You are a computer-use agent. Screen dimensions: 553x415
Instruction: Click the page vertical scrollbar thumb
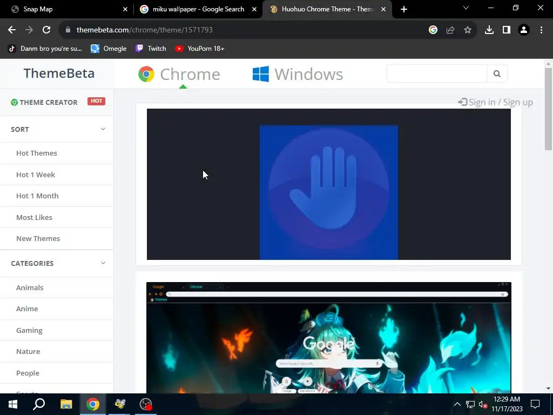pos(548,109)
